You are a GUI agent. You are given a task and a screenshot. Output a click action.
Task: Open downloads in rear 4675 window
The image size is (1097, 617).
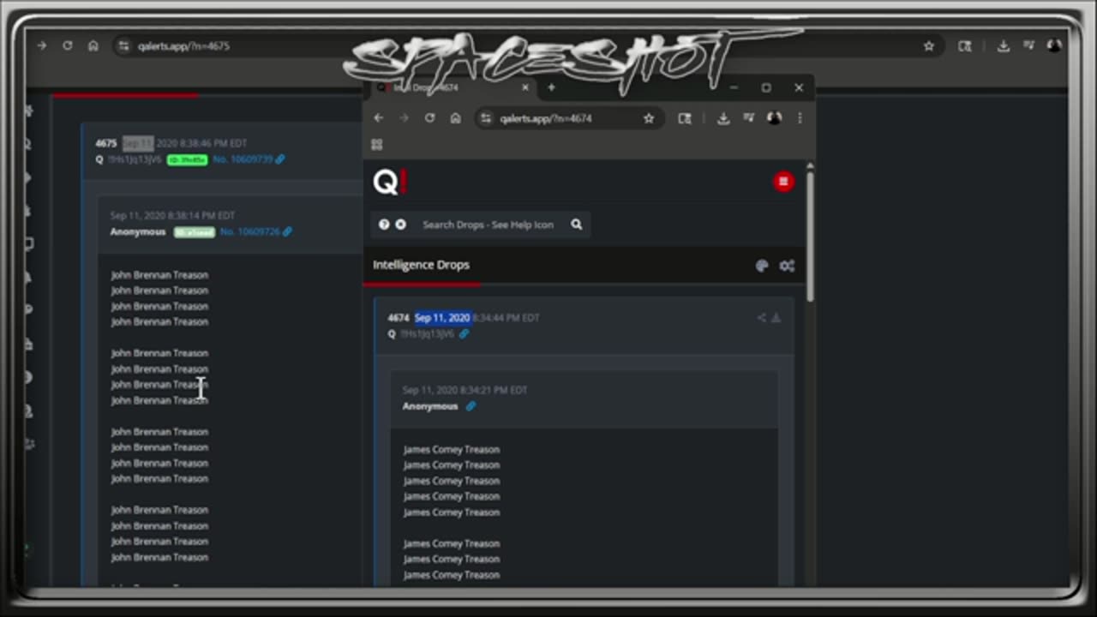[1003, 46]
